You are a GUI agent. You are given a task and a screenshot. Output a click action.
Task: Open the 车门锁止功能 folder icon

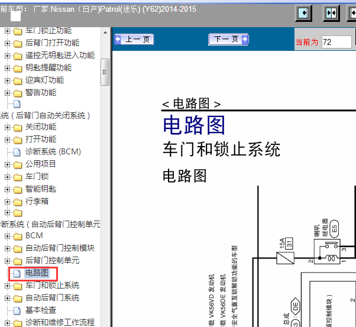[18, 31]
